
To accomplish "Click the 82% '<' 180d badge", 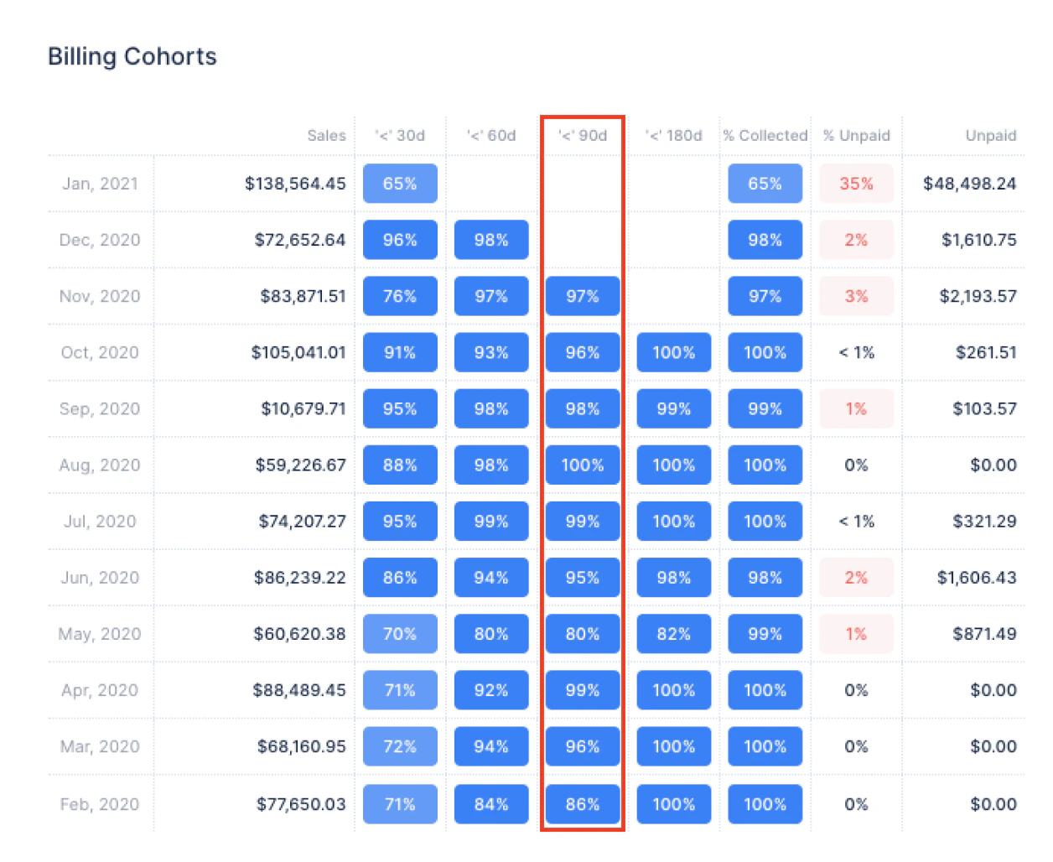I will pyautogui.click(x=674, y=634).
